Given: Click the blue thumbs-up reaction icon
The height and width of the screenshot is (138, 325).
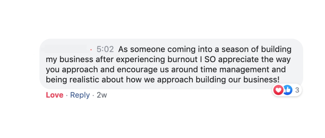Looking at the screenshot, I should tap(288, 90).
